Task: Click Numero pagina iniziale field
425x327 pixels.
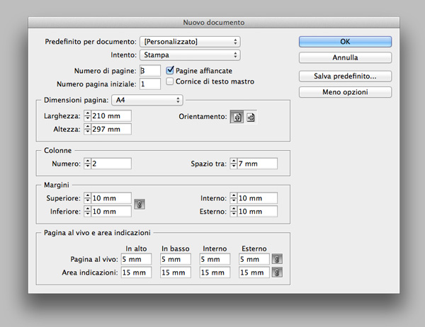Action: coord(150,84)
